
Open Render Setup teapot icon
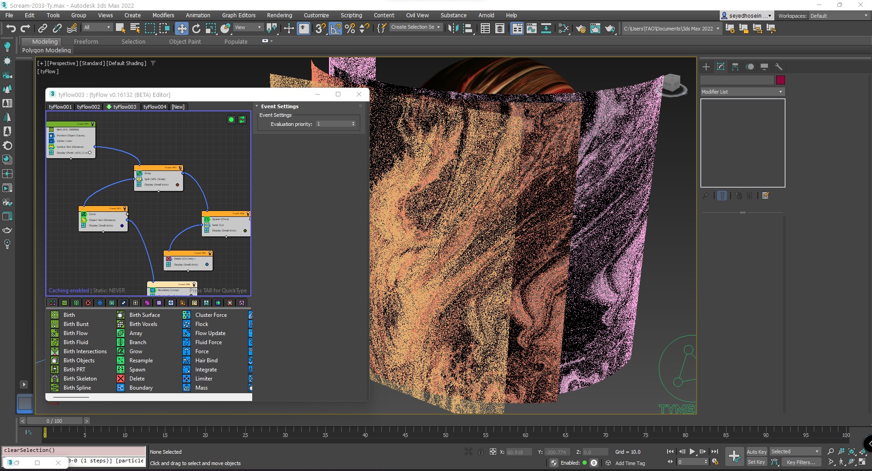(580, 29)
